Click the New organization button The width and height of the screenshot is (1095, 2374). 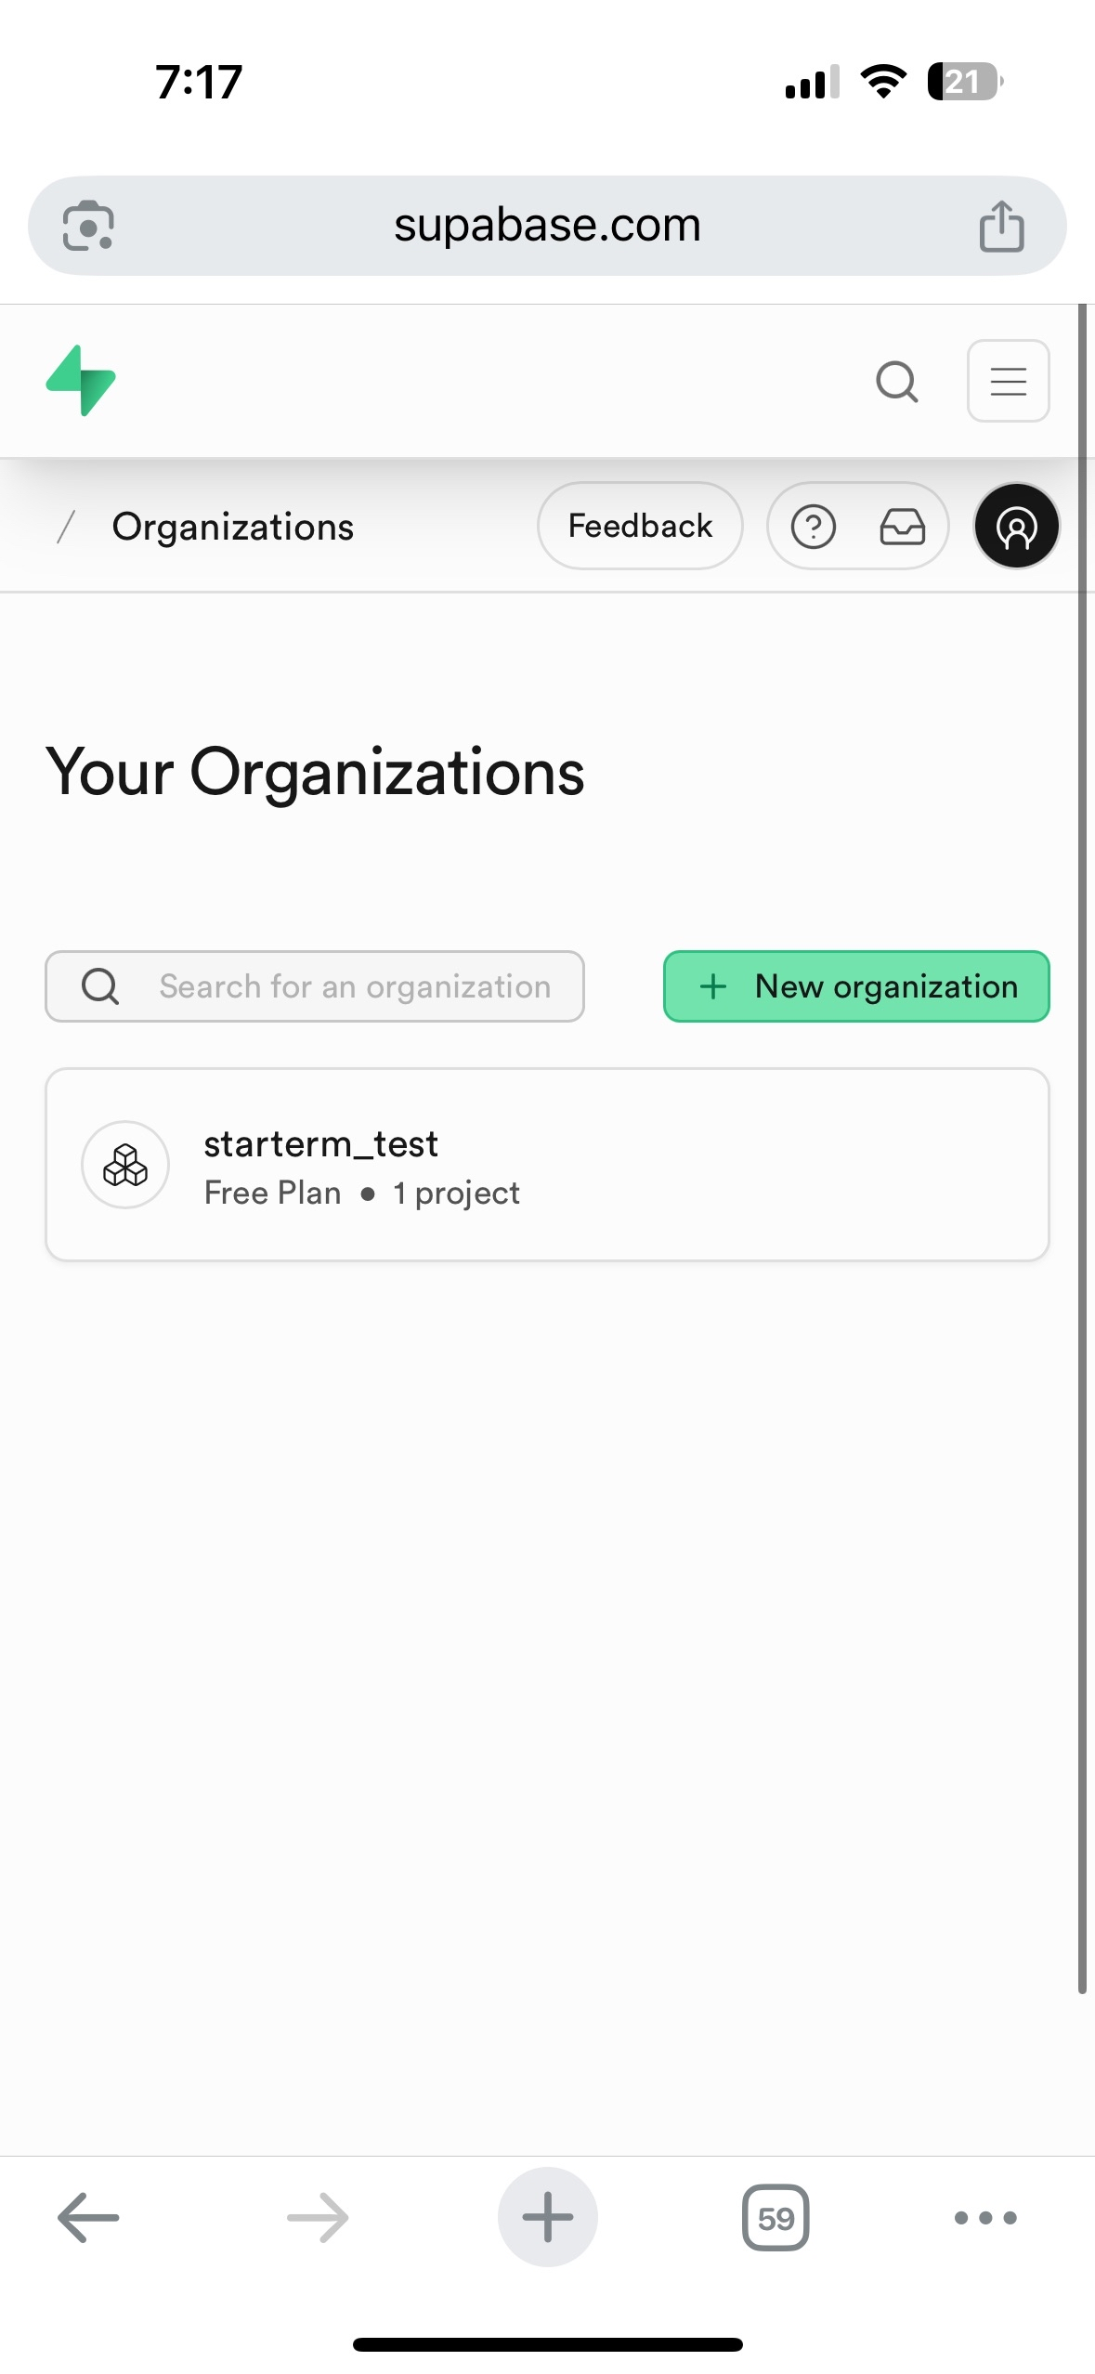pyautogui.click(x=856, y=986)
